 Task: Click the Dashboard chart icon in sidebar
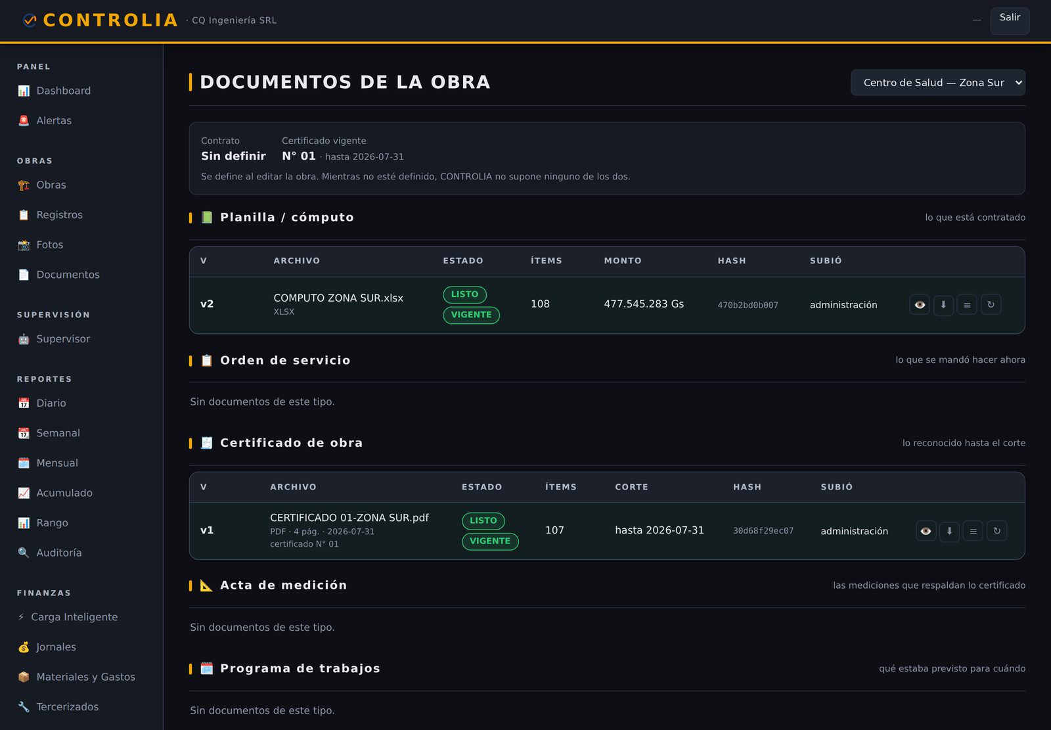(24, 91)
